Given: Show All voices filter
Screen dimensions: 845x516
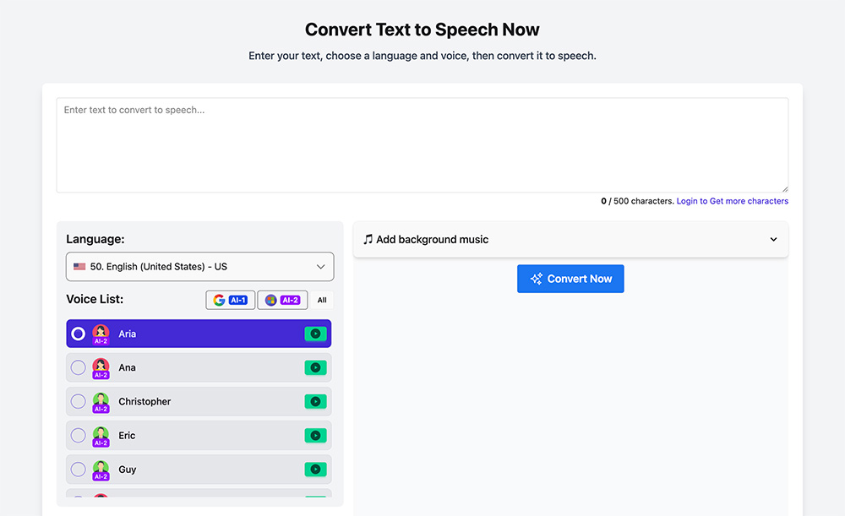Looking at the screenshot, I should (322, 300).
